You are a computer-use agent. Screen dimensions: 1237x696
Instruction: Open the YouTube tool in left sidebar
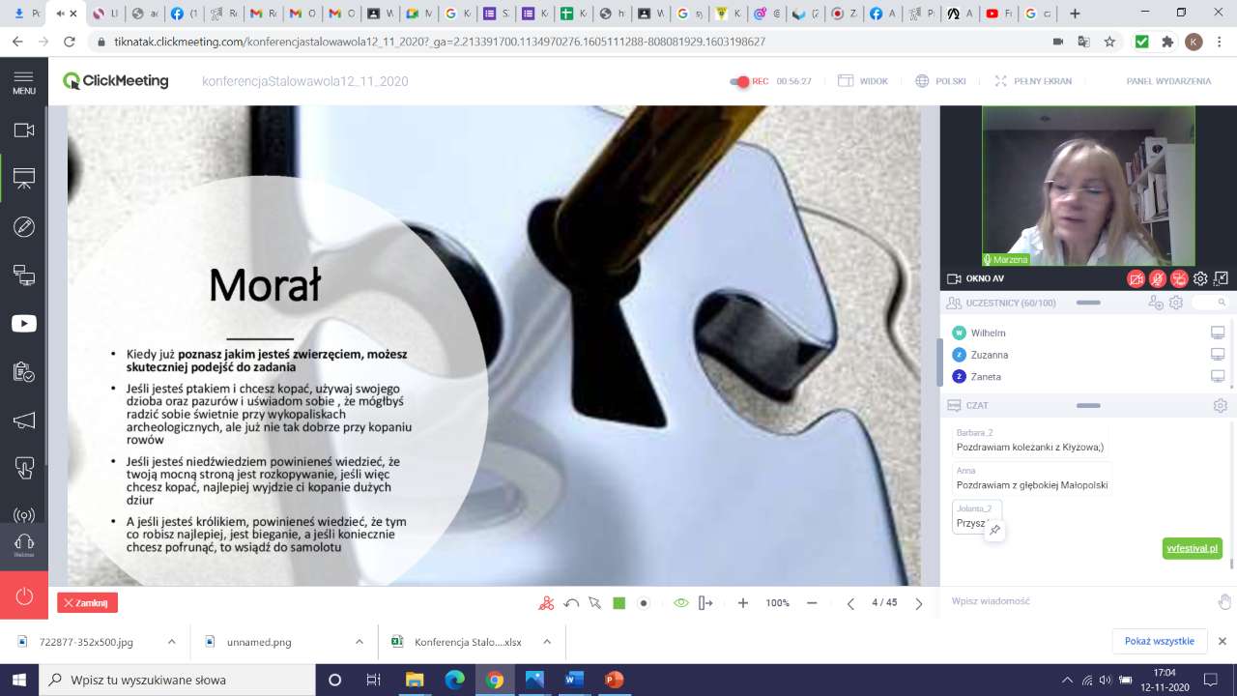click(x=24, y=324)
